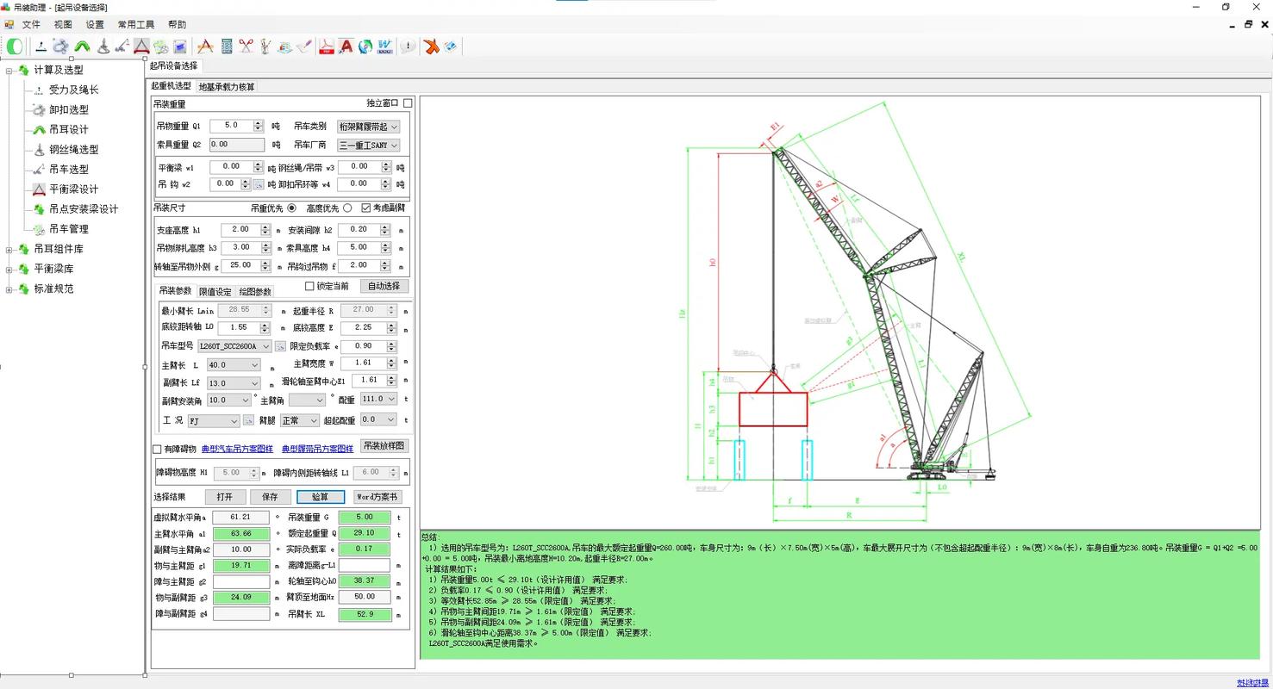This screenshot has height=689, width=1273.
Task: Click the Word document toolbar icon
Action: click(384, 47)
